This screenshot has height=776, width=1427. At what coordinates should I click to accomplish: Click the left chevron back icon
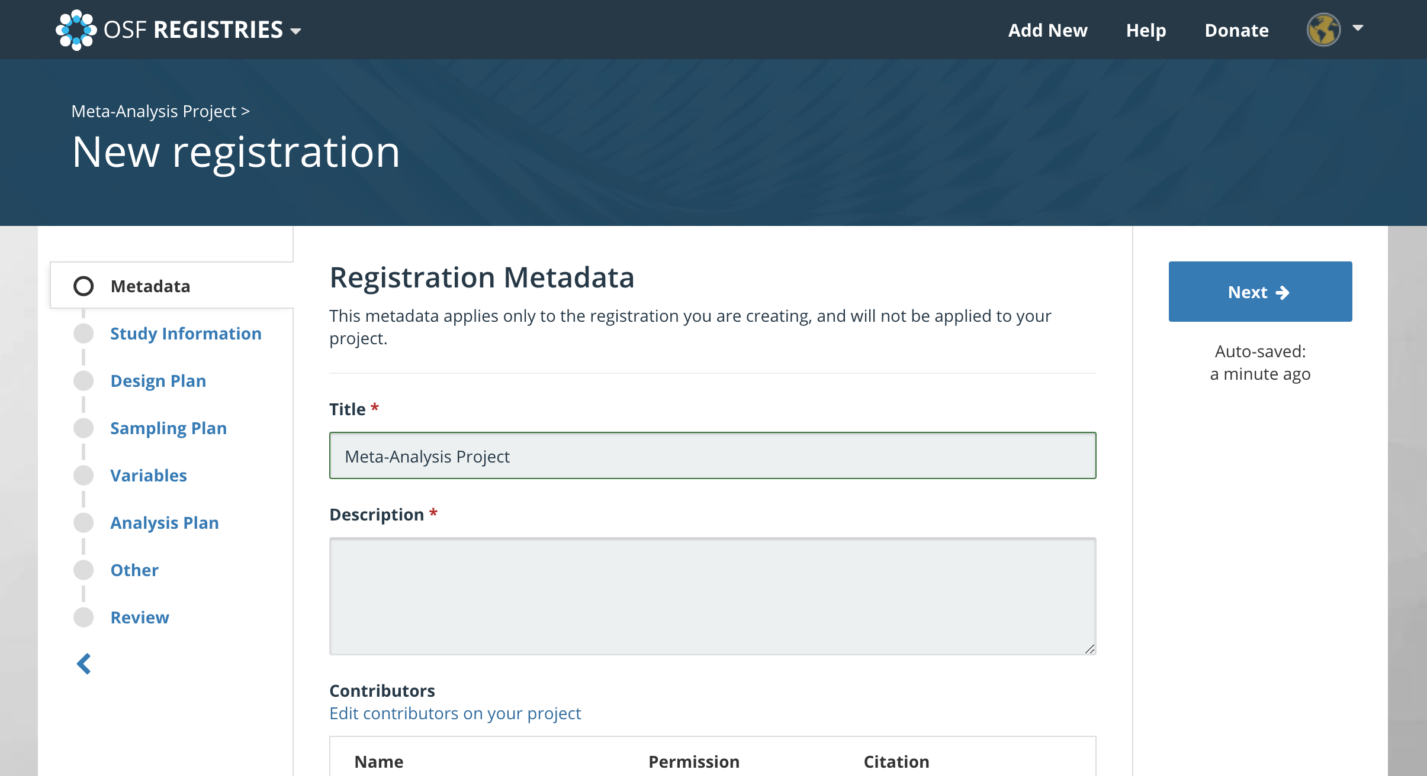83,664
